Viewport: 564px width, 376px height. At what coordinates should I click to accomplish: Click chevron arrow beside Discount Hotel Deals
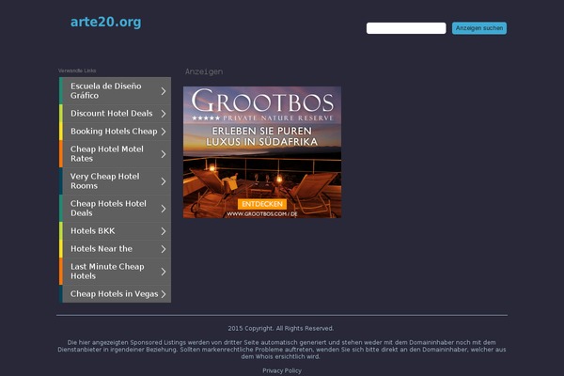tap(164, 114)
